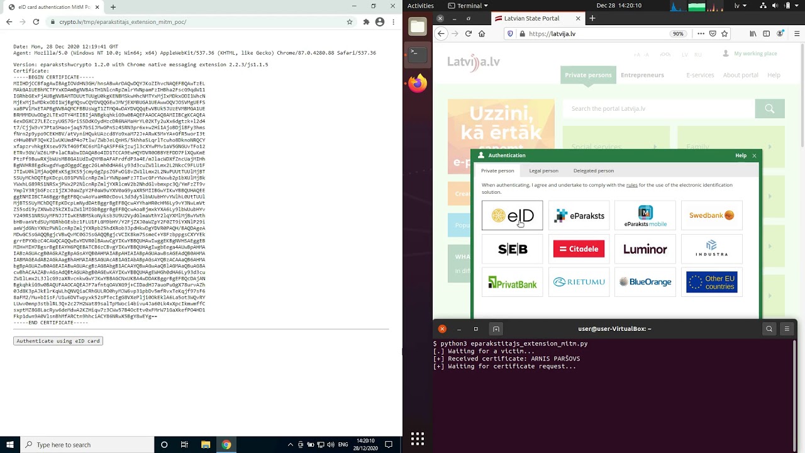Open Chrome profile avatar menu
Viewport: 805px width, 453px height.
[x=380, y=21]
